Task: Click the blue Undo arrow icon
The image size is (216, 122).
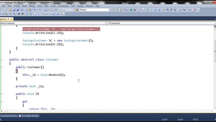Action: pos(34,10)
